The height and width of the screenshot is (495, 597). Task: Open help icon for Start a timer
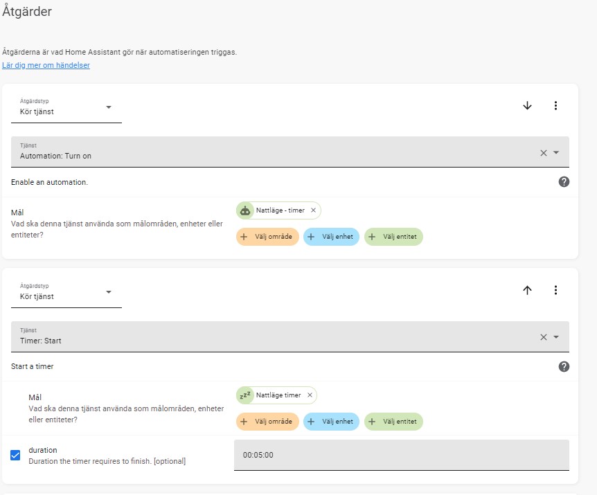(x=564, y=366)
